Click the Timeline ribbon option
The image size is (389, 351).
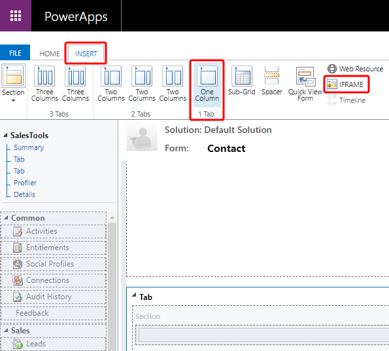(x=347, y=100)
